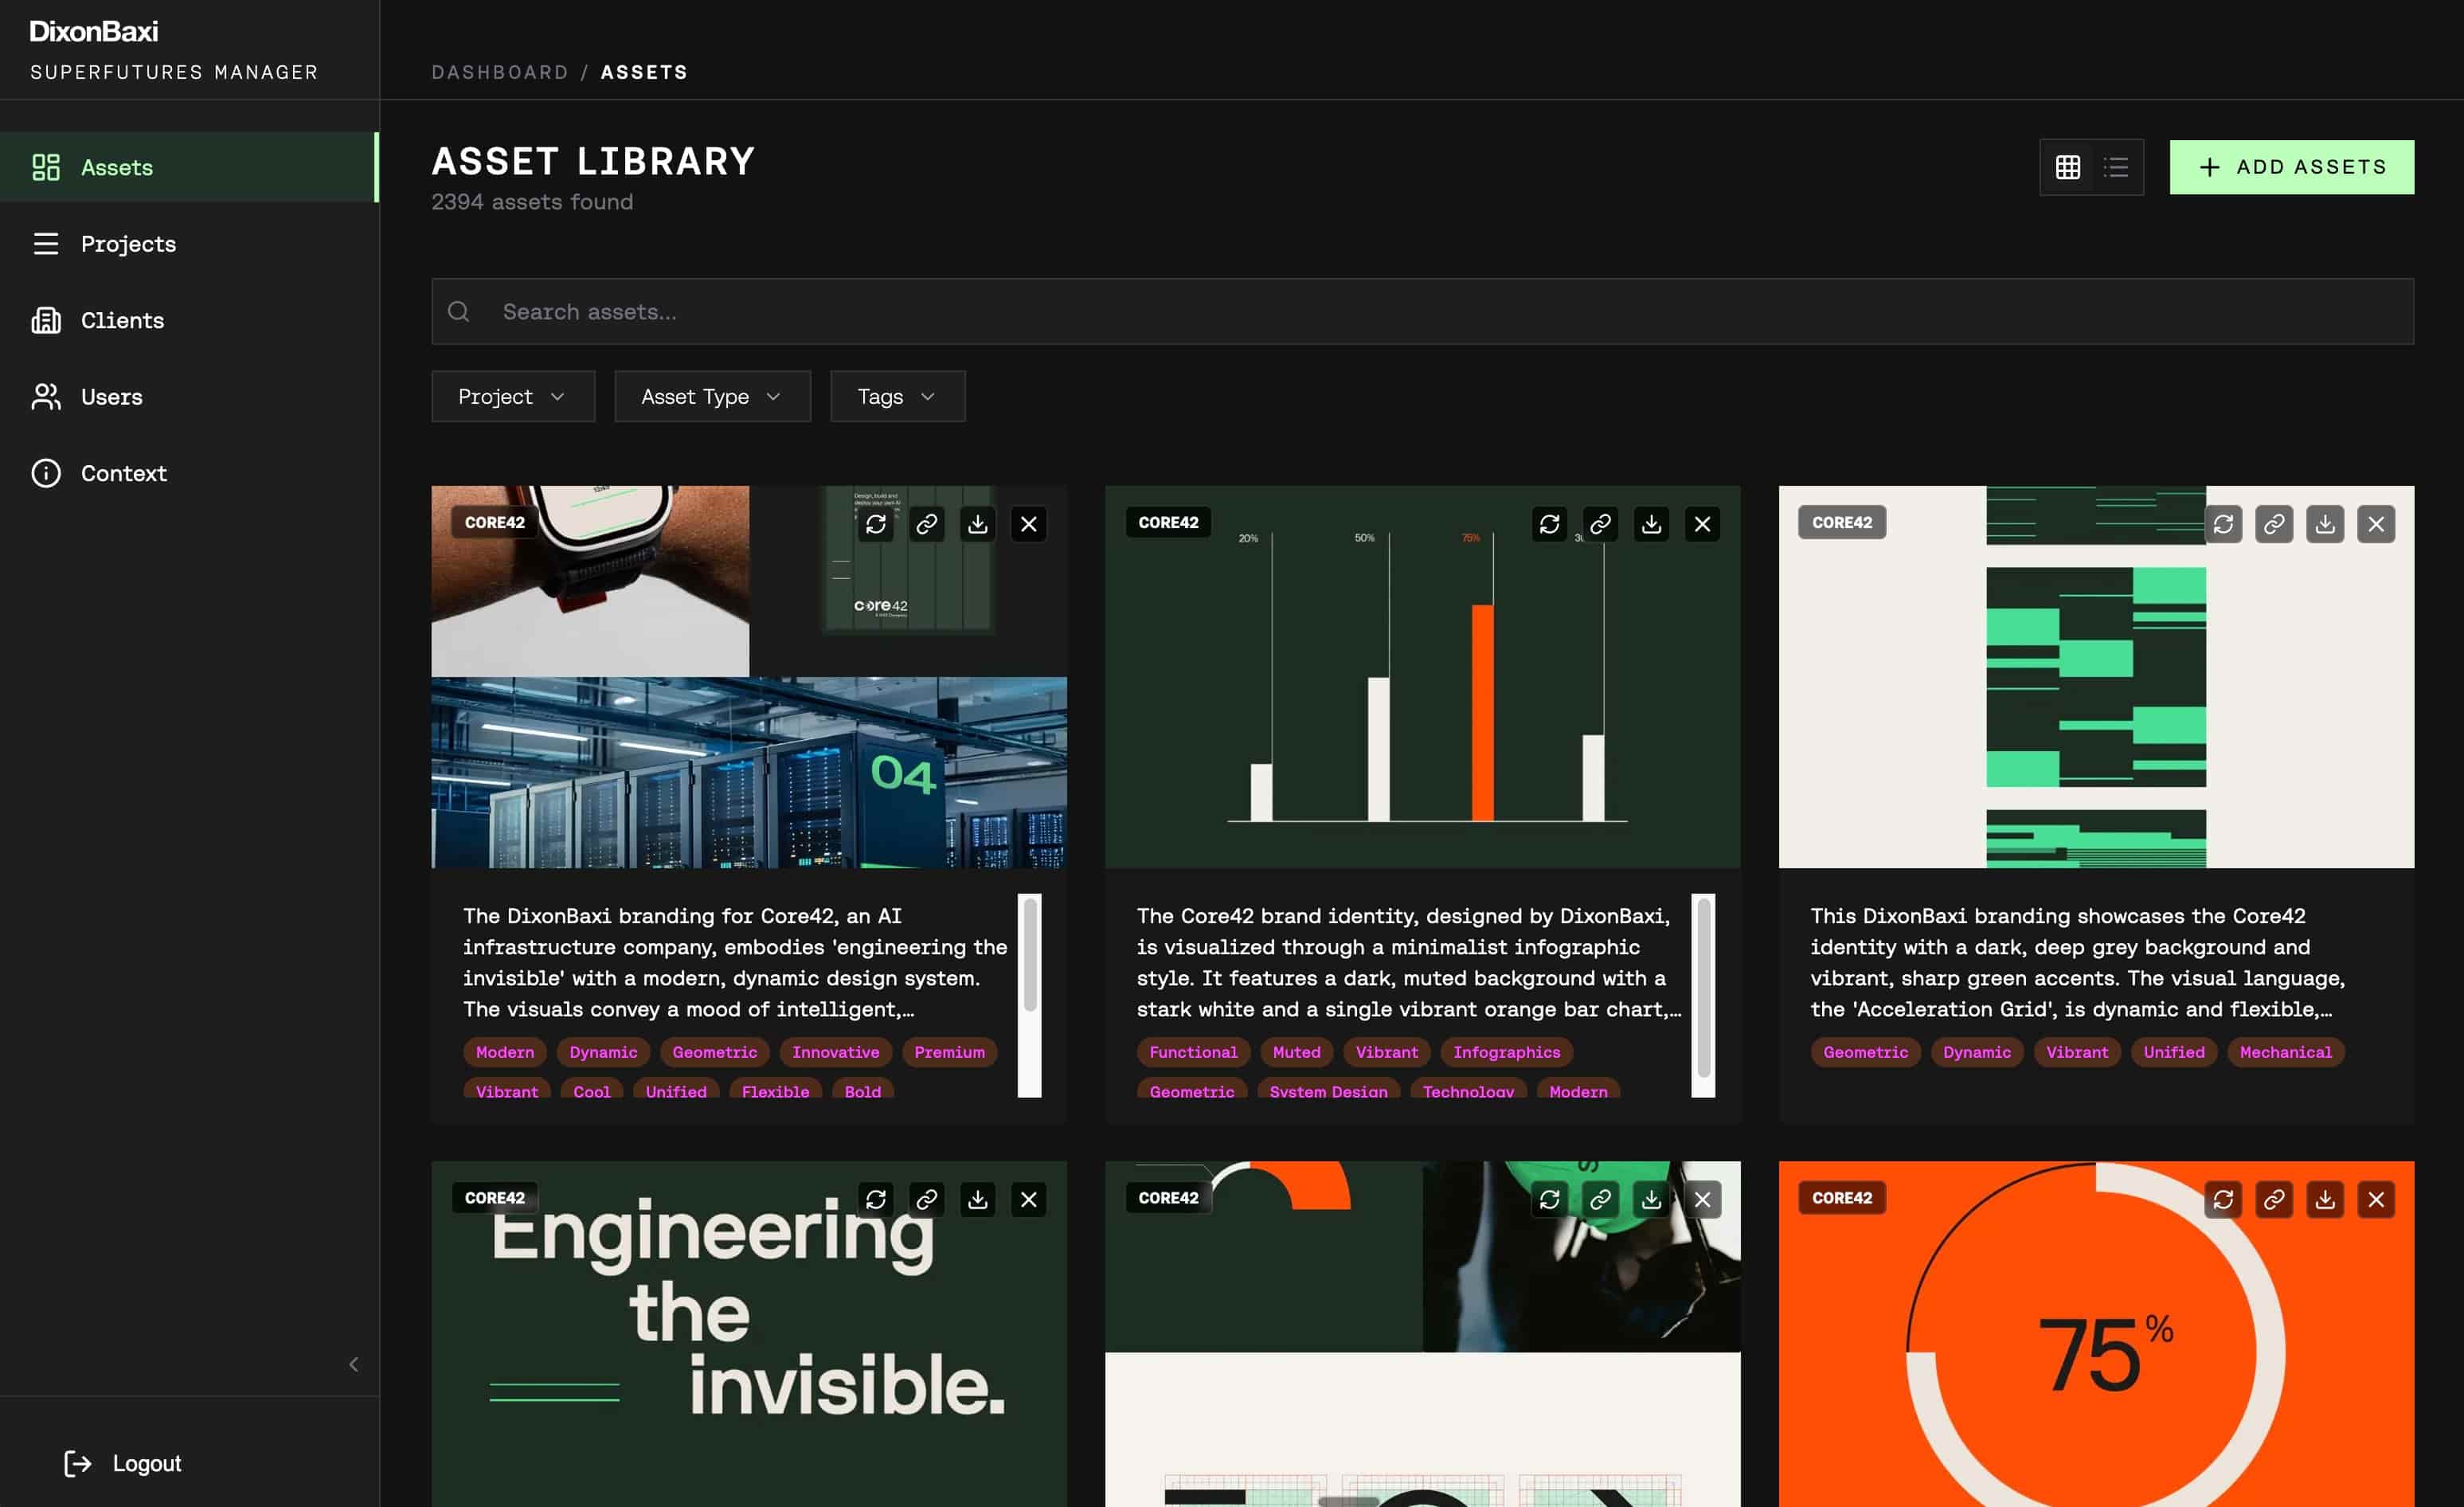Refresh the 'Engineering the invisible' asset
The height and width of the screenshot is (1507, 2464).
876,1199
